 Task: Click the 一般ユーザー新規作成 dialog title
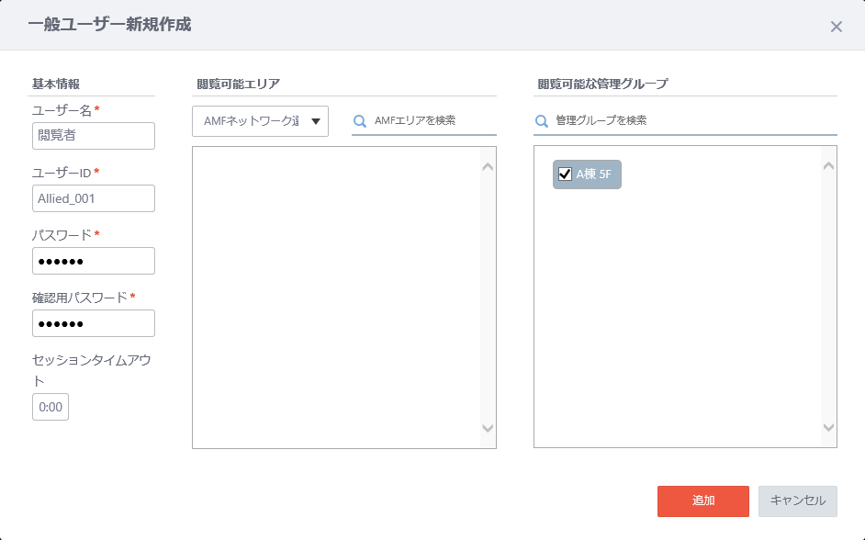point(110,25)
